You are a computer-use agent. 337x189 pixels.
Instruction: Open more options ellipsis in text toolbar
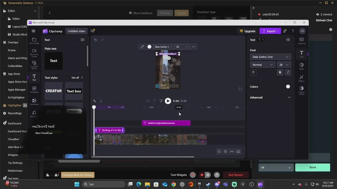pyautogui.click(x=194, y=47)
